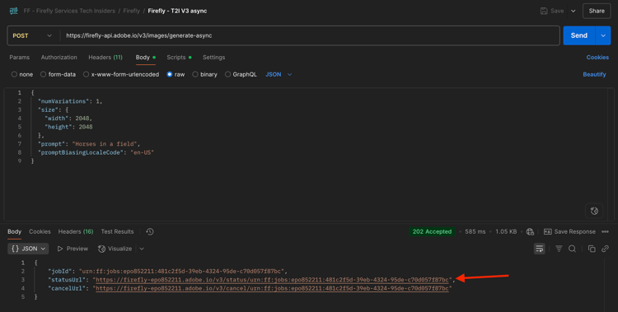This screenshot has width=618, height=312.
Task: Toggle the word wrap icon in response
Action: pos(539,249)
